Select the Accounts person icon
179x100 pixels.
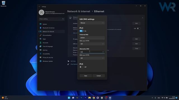coord(40,42)
